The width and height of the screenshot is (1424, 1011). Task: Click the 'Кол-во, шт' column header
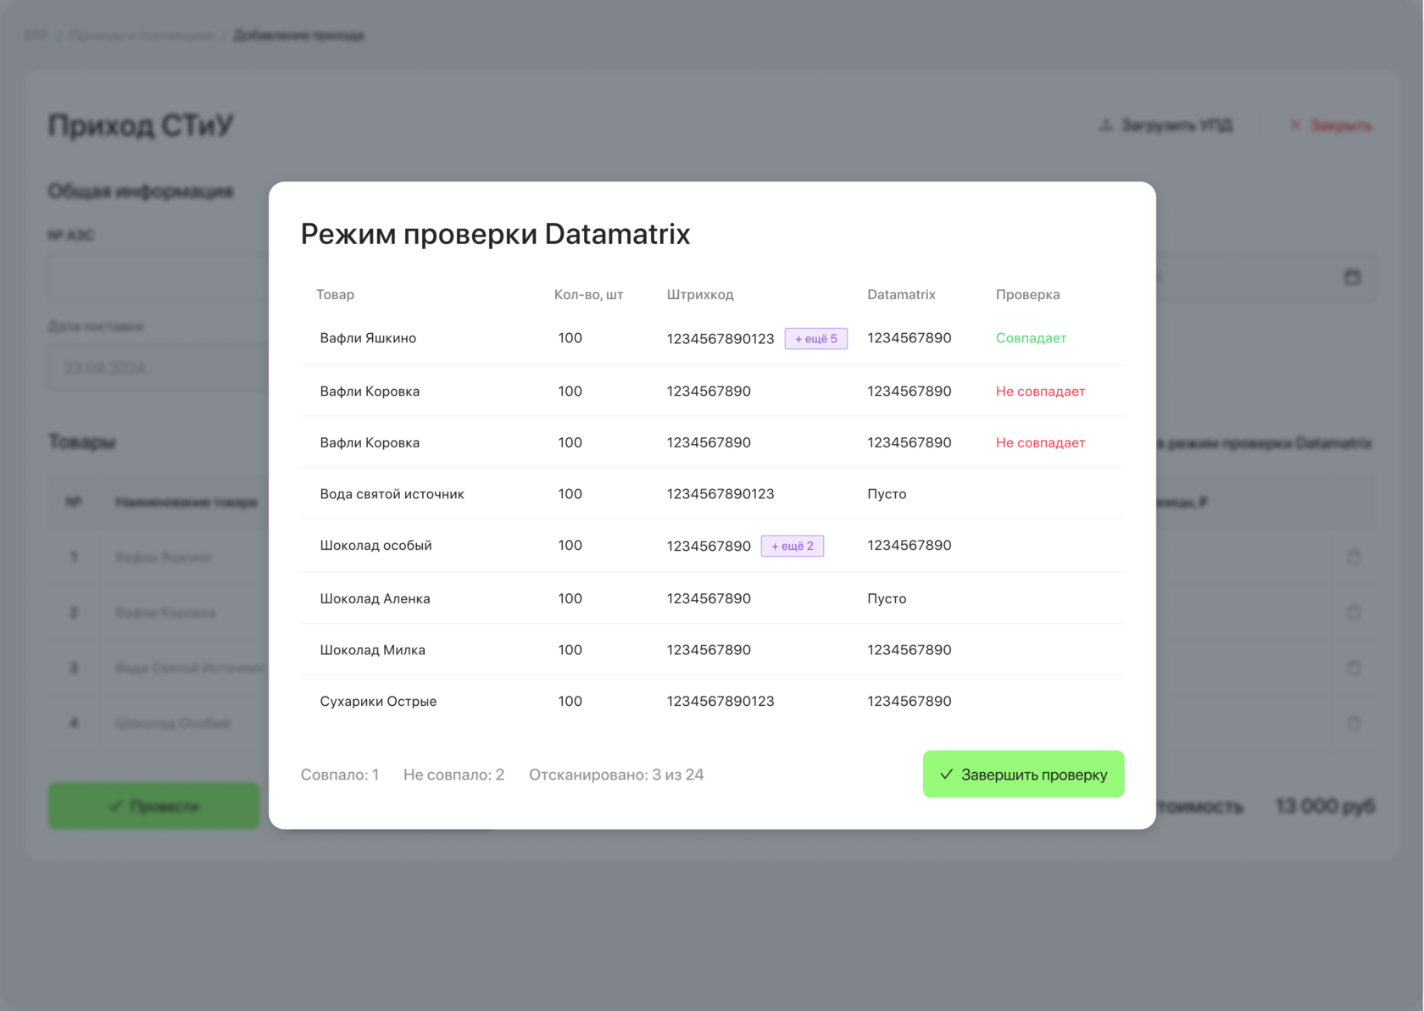pos(588,295)
